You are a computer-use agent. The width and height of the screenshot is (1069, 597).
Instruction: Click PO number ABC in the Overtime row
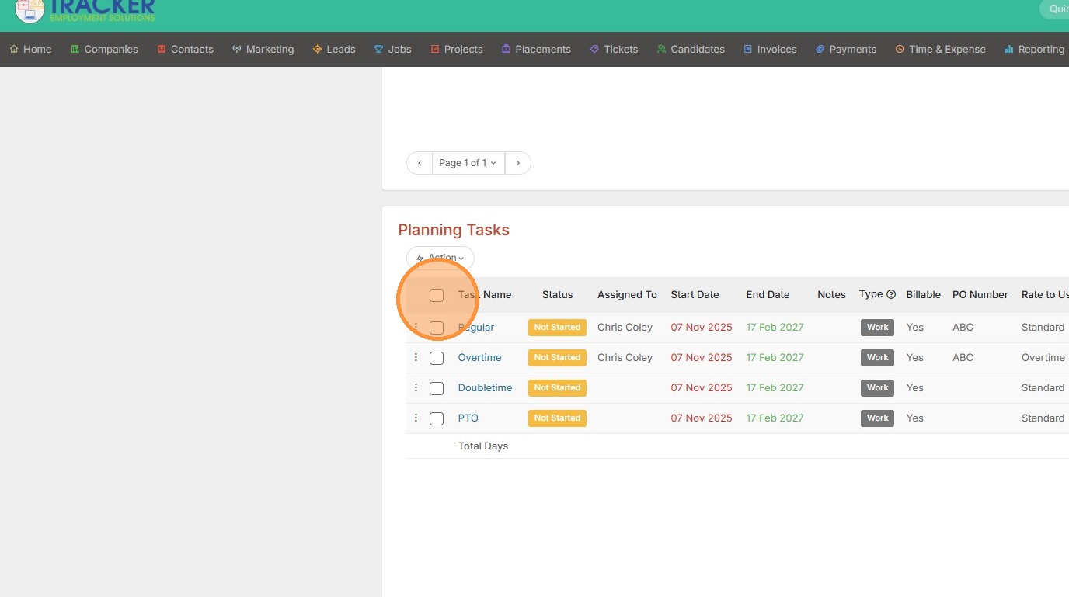click(963, 357)
